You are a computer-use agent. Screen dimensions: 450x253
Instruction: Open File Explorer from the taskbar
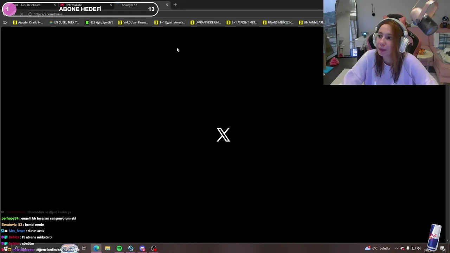click(108, 248)
